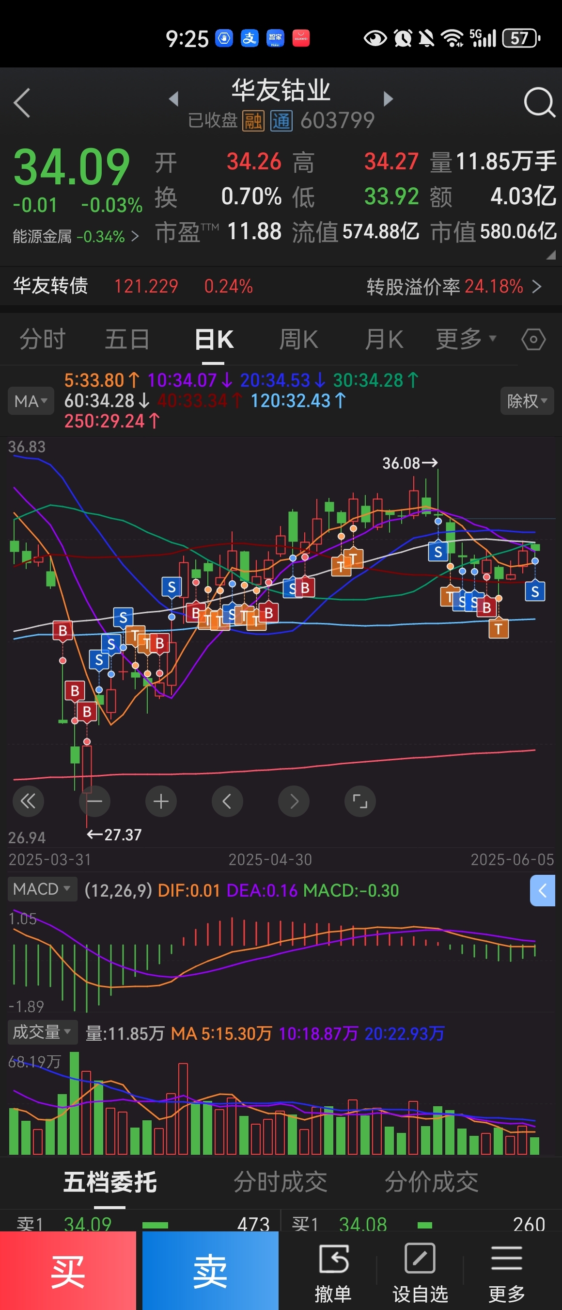The width and height of the screenshot is (562, 1310).
Task: Tap Wi-Fi icon in status bar
Action: 452,38
